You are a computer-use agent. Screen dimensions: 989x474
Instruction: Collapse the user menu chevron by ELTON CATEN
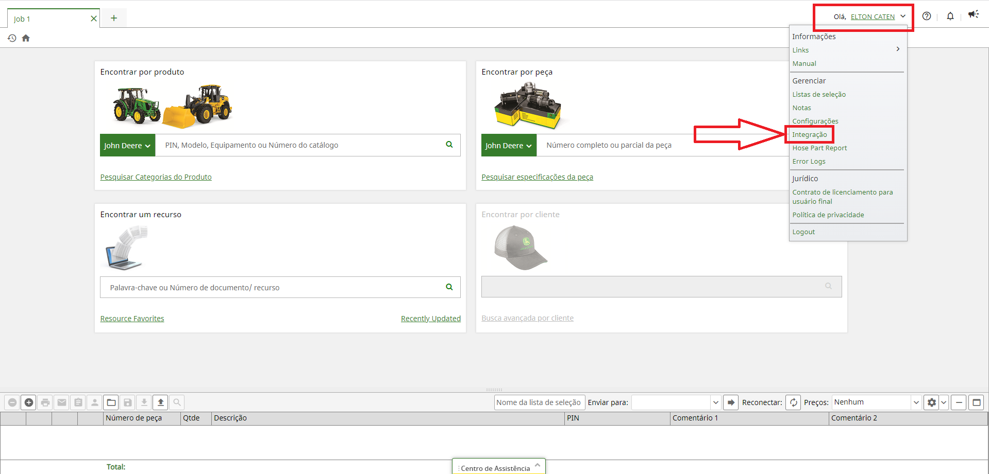[x=903, y=16]
